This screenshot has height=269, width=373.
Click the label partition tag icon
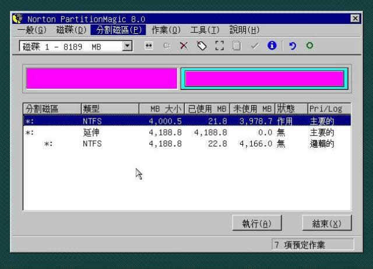point(202,46)
